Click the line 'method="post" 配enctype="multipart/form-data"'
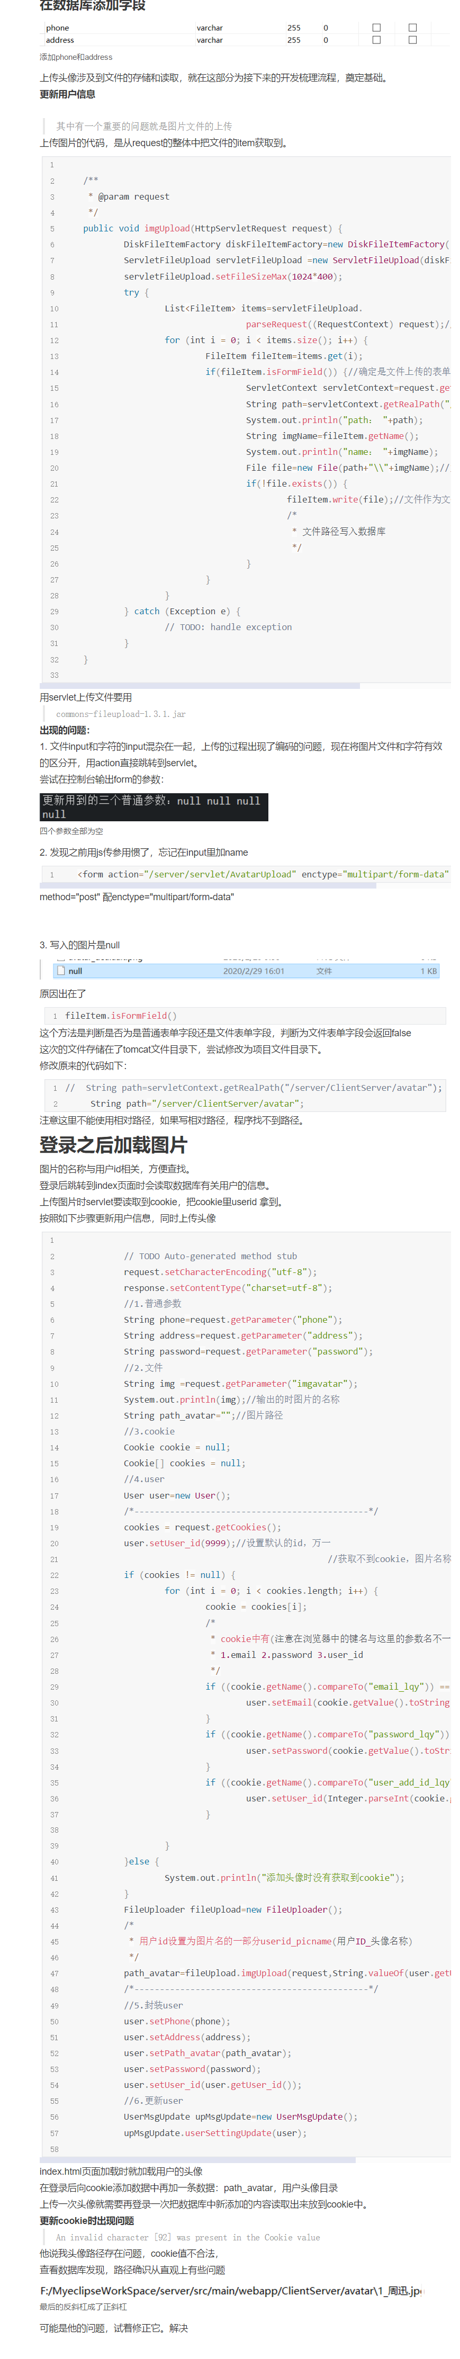460x2359 pixels. (137, 896)
